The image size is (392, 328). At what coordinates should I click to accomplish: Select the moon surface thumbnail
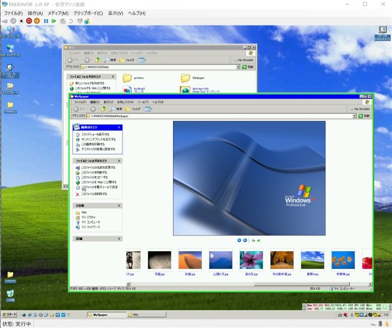[x=160, y=260]
